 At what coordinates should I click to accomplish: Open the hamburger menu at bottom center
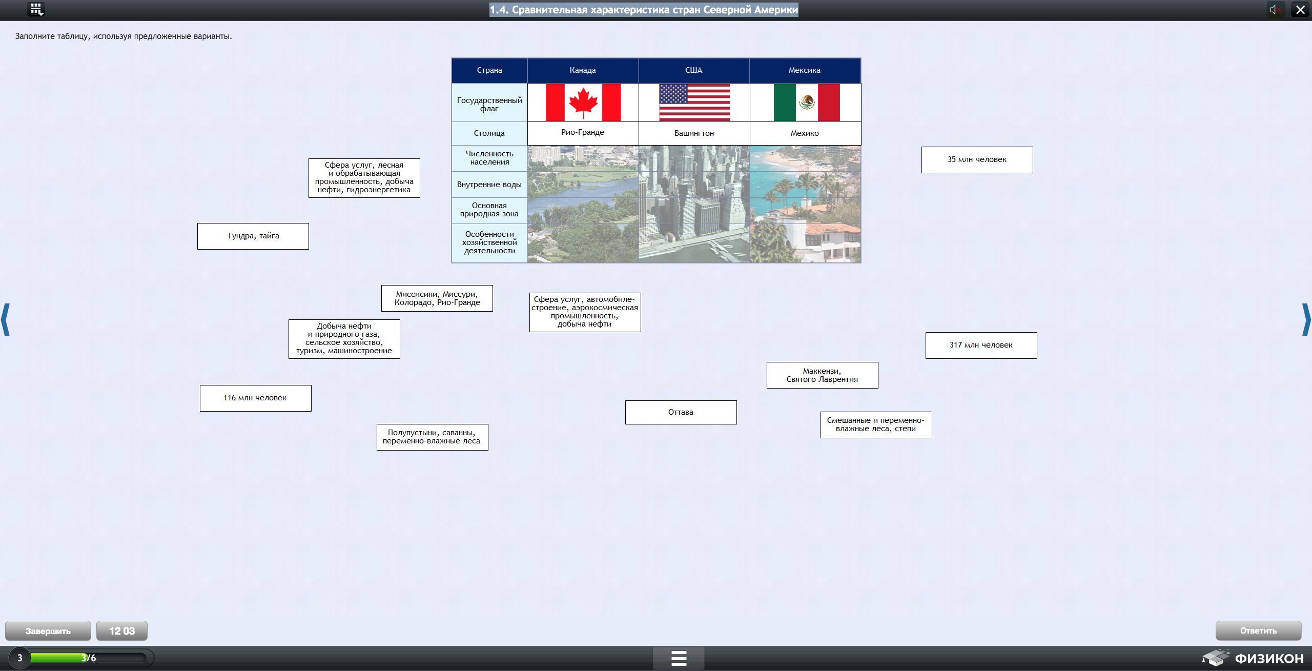678,658
